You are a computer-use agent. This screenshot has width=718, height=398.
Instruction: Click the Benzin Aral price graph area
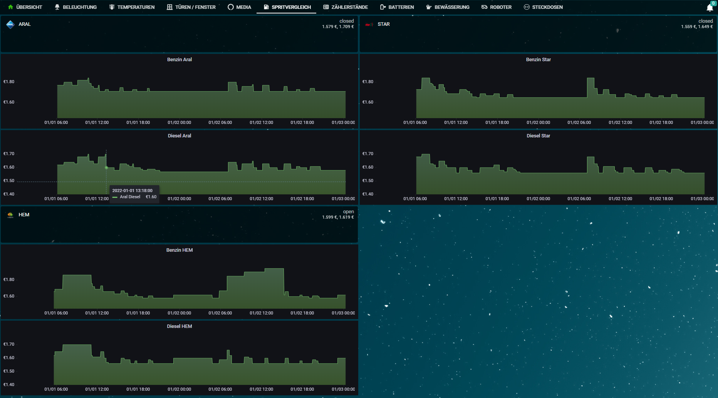click(201, 98)
